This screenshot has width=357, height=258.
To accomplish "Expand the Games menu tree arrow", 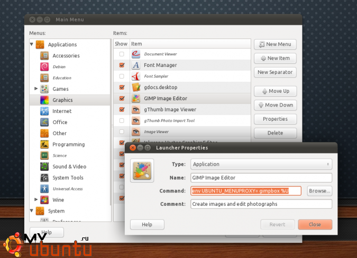I will (x=36, y=89).
